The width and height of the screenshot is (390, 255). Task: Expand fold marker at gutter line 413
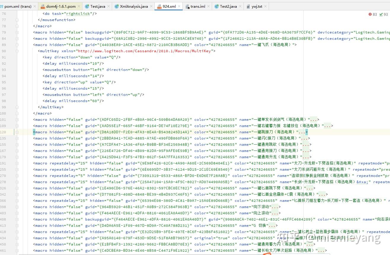17,226
